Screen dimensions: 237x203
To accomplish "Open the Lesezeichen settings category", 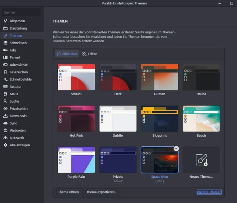I will (x=22, y=72).
